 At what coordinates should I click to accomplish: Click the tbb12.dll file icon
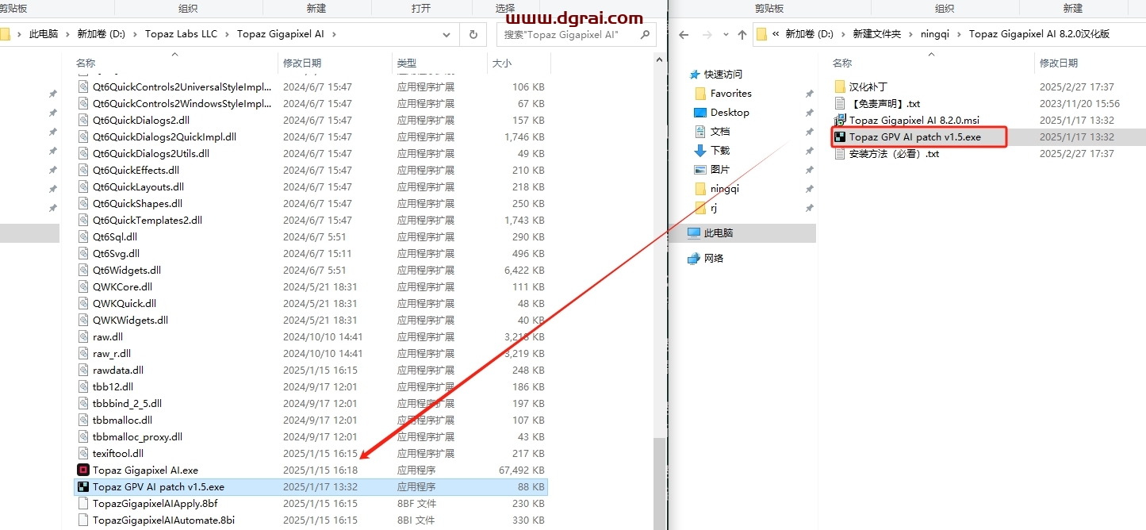(x=84, y=387)
